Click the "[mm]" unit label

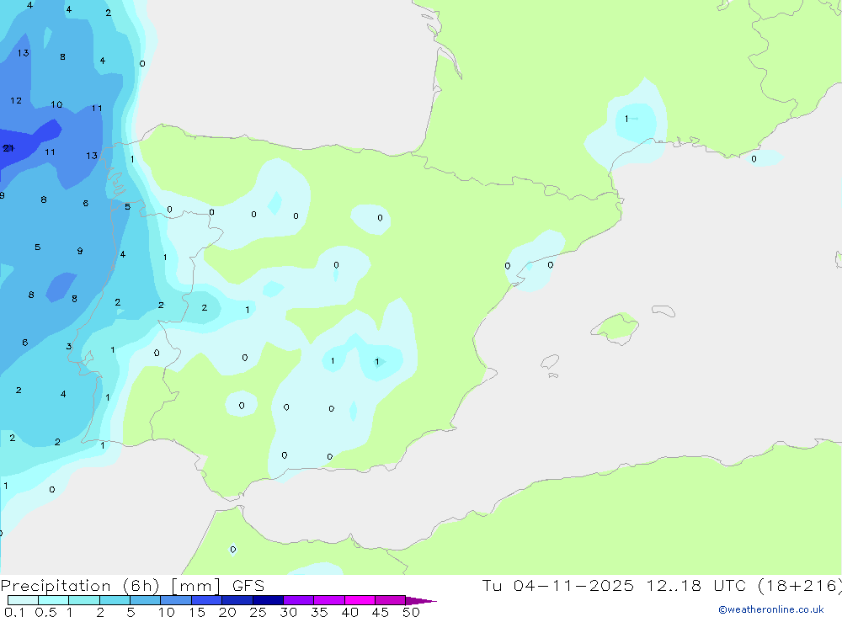(196, 586)
